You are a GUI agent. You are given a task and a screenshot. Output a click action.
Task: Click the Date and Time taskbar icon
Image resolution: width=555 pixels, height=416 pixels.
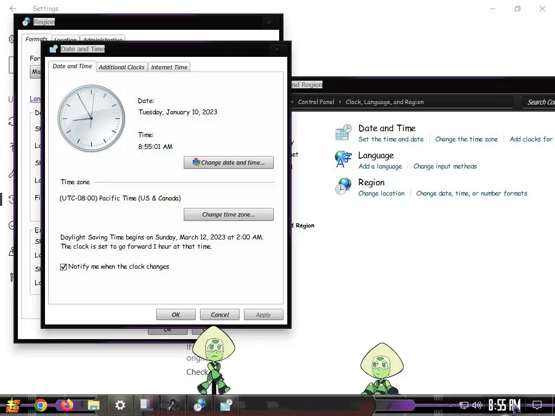[226, 405]
